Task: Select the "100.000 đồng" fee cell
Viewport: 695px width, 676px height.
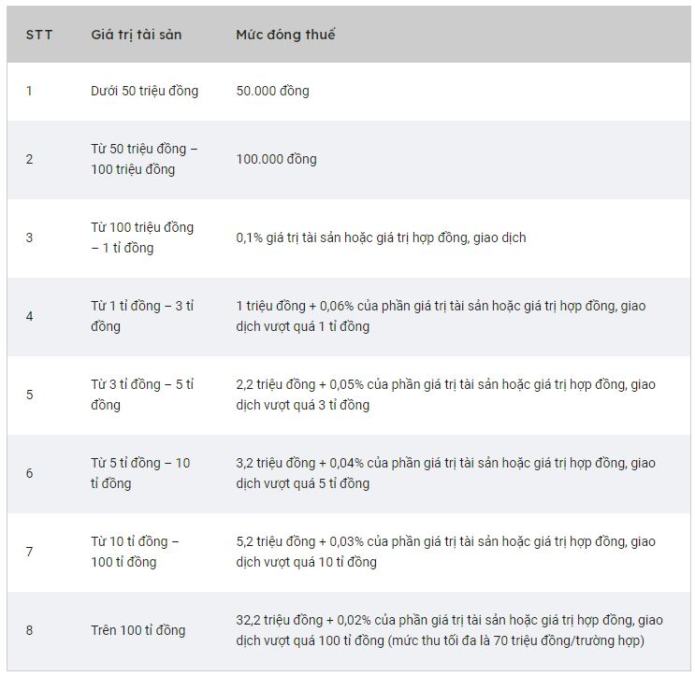Action: 276,159
